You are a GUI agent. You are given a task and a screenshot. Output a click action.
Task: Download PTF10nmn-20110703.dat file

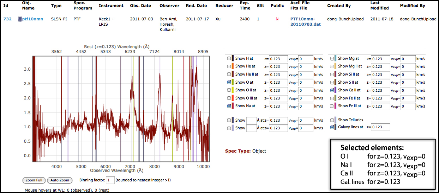click(305, 21)
